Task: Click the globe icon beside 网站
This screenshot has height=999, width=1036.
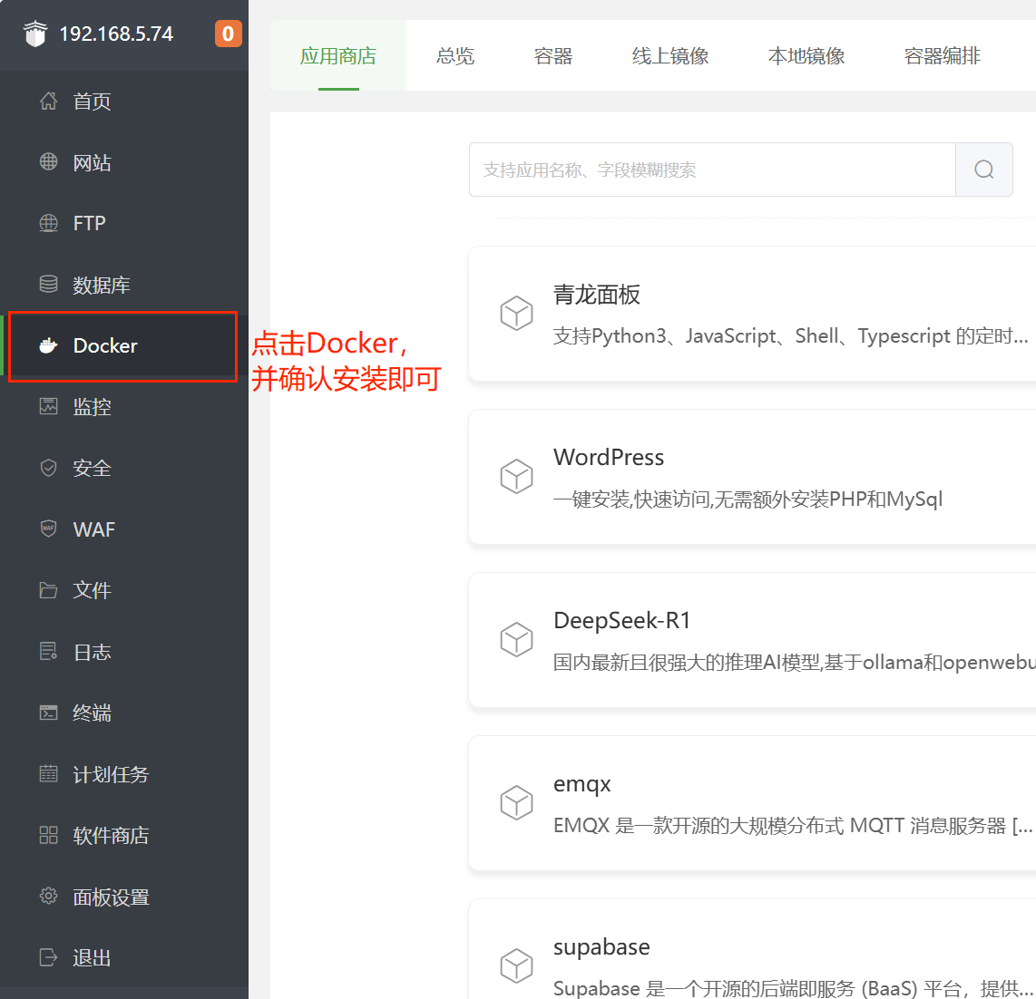Action: click(x=48, y=161)
